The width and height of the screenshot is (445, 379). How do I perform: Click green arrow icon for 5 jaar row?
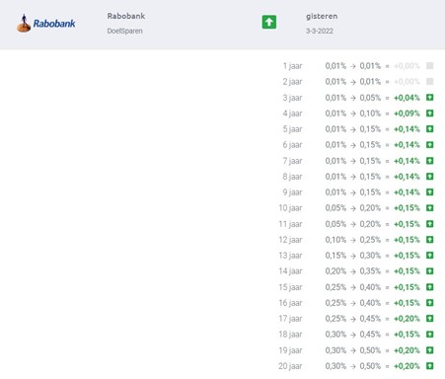coord(429,129)
